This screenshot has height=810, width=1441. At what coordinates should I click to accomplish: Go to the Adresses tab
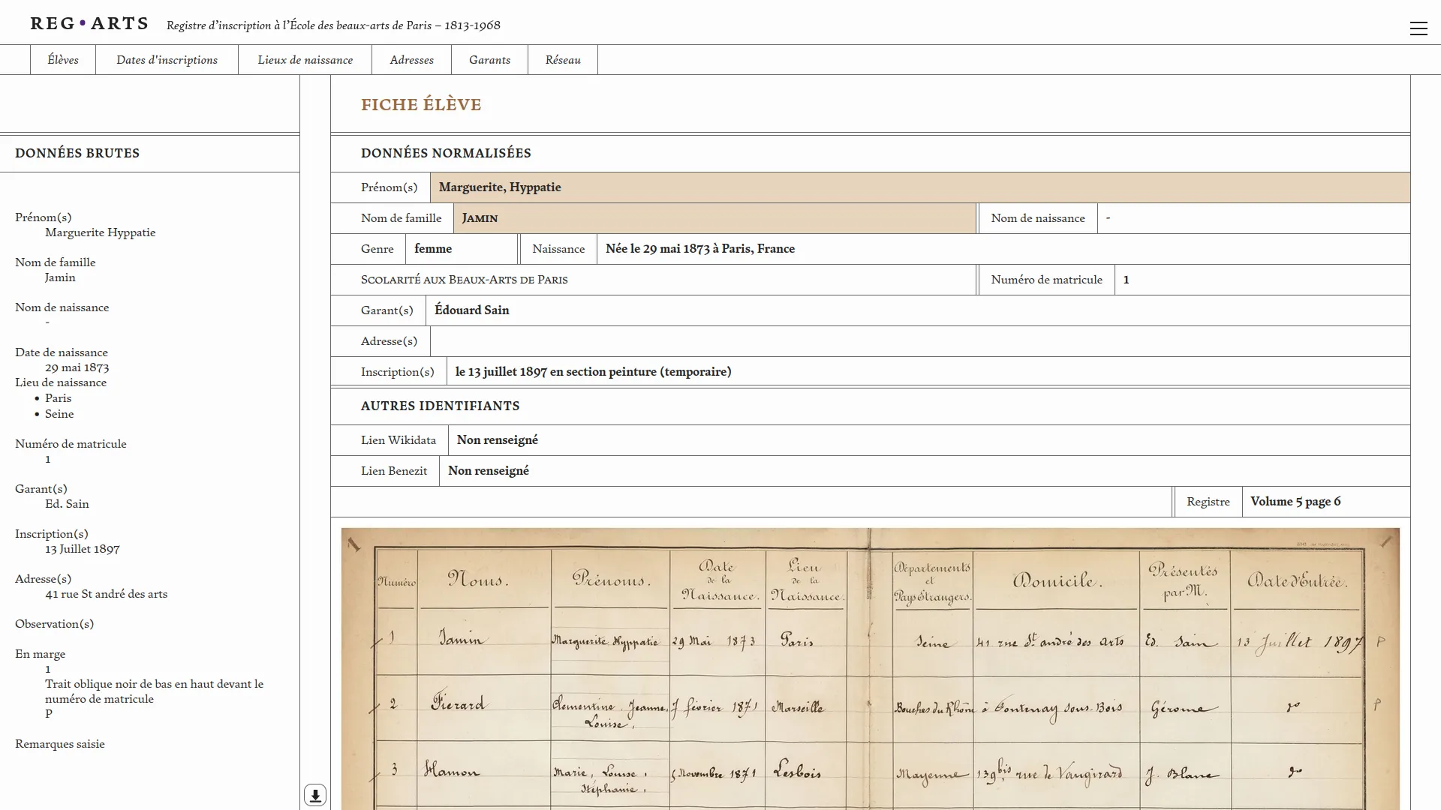411,60
